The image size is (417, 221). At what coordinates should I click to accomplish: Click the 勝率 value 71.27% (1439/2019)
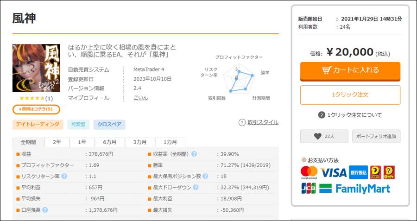tap(245, 165)
